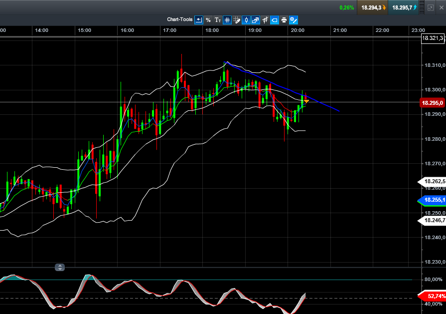The image size is (446, 314).
Task: Toggle the price label tag icon
Action: pyautogui.click(x=274, y=20)
